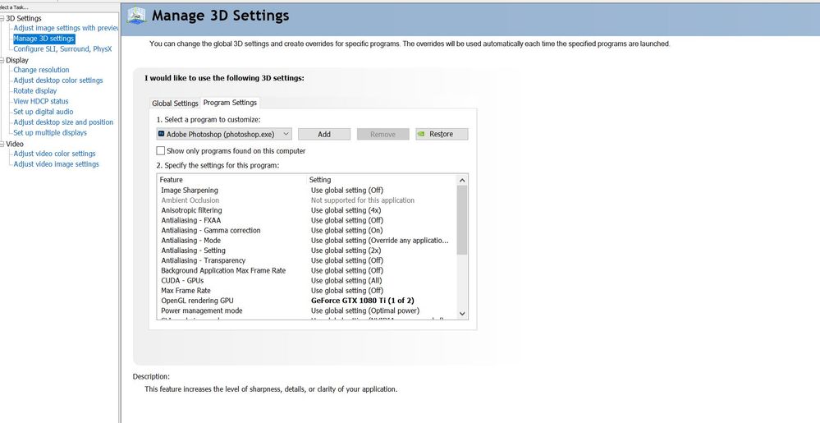820x423 pixels.
Task: Enable Show only programs found on this computer
Action: pyautogui.click(x=161, y=151)
